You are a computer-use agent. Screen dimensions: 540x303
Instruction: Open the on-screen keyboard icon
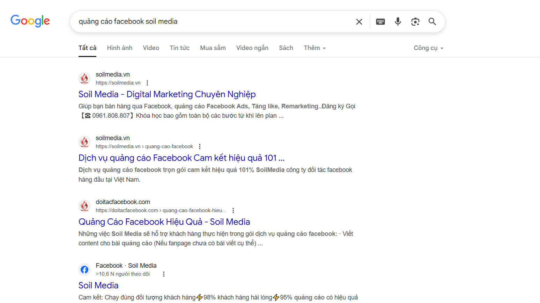tap(380, 22)
